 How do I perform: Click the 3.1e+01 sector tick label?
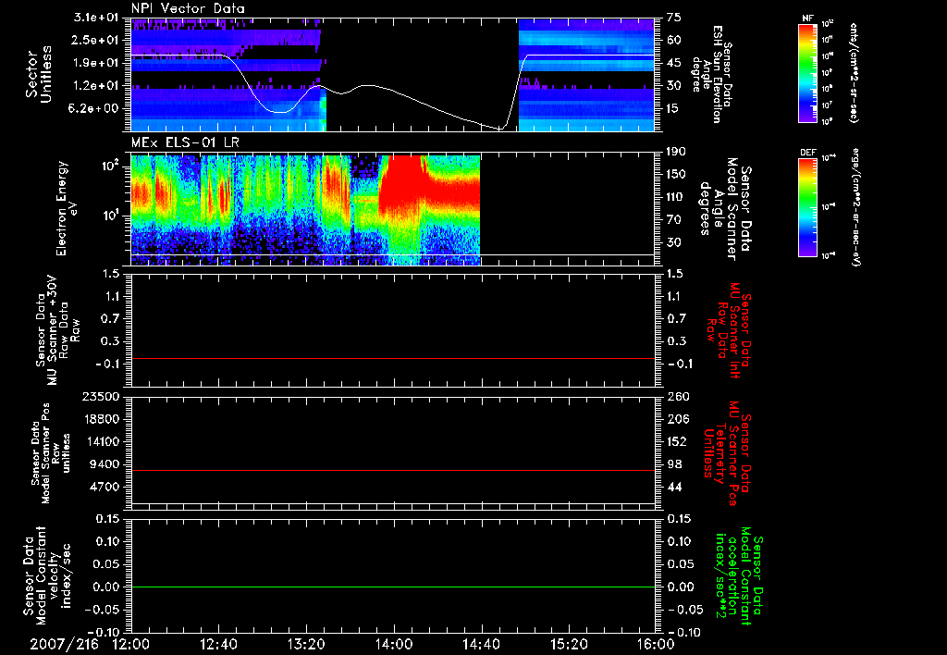tap(96, 18)
